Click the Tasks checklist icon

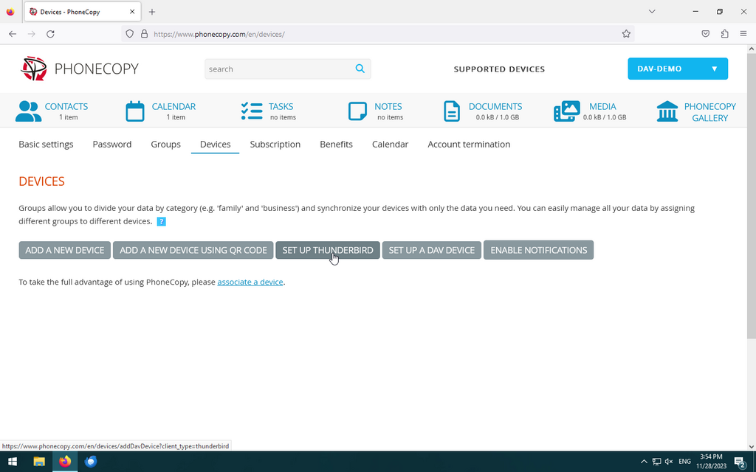coord(252,111)
